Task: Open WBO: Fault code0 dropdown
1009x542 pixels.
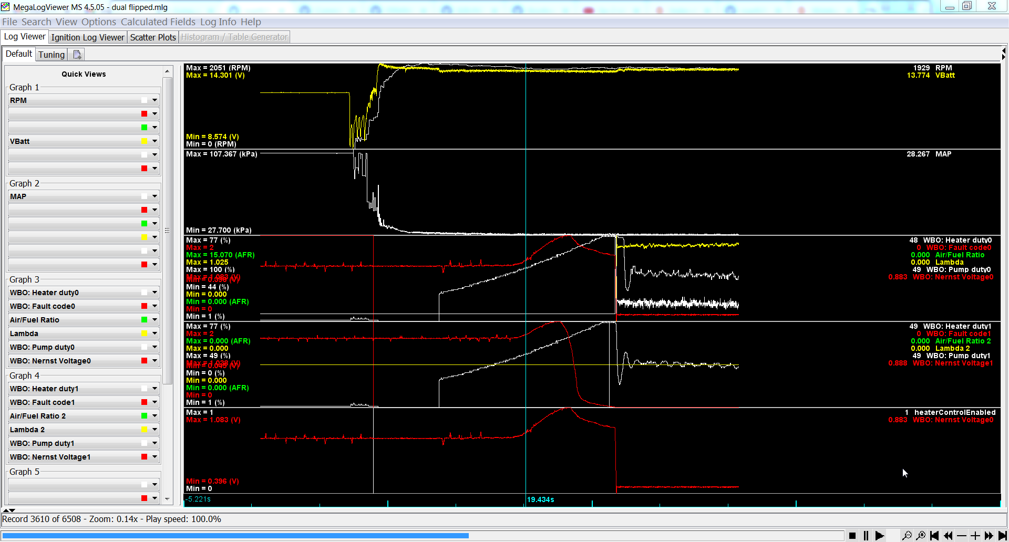Action: click(155, 306)
